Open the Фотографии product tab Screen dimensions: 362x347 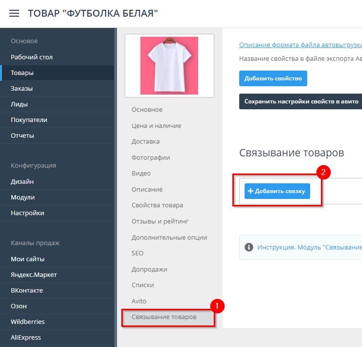click(151, 157)
